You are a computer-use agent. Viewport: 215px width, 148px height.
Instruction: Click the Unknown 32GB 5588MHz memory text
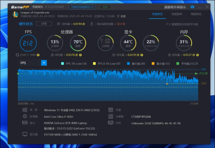[156, 123]
